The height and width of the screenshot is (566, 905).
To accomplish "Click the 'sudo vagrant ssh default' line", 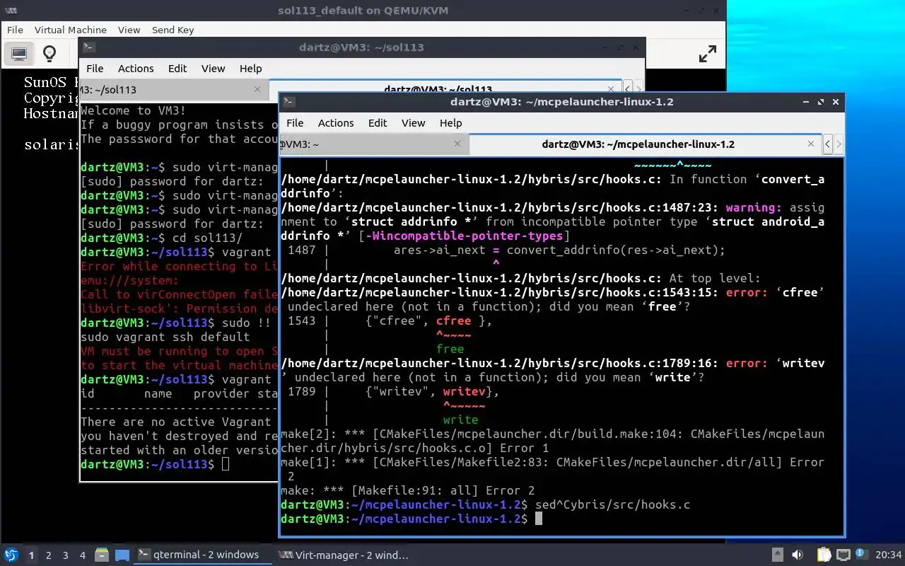I will 165,337.
